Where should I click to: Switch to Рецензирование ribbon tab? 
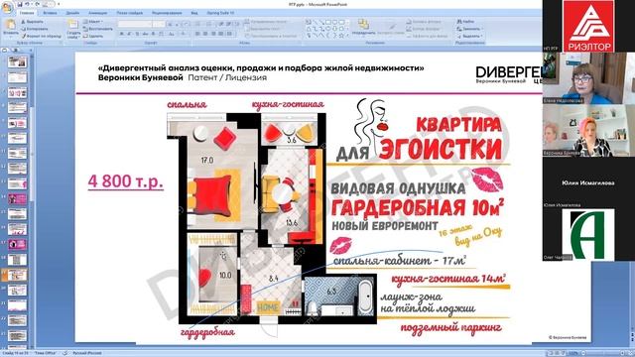pos(167,13)
